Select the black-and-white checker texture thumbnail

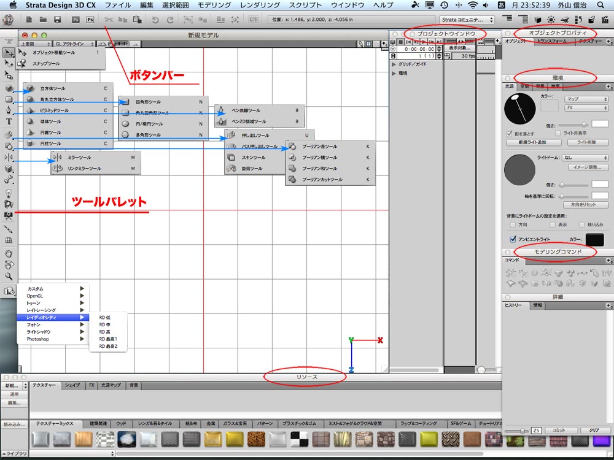pos(299,439)
